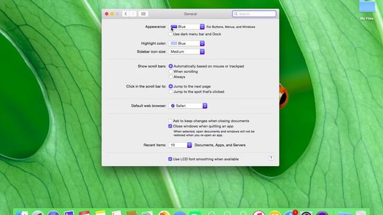Viewport: 383px width, 215px height.
Task: Click the Appearance blue color swatch
Action: [174, 26]
